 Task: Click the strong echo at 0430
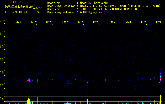click(x=161, y=78)
